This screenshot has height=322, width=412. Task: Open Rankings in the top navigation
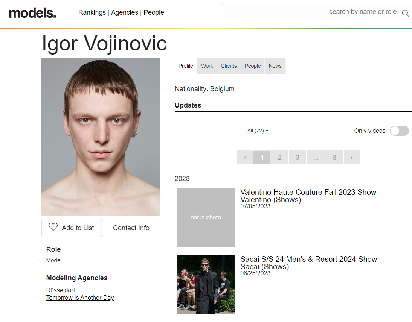(92, 12)
